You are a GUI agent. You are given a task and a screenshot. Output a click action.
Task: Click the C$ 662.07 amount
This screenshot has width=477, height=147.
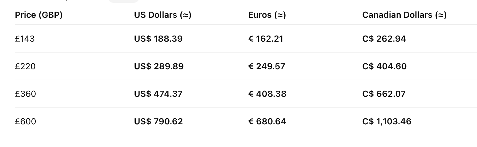(384, 94)
